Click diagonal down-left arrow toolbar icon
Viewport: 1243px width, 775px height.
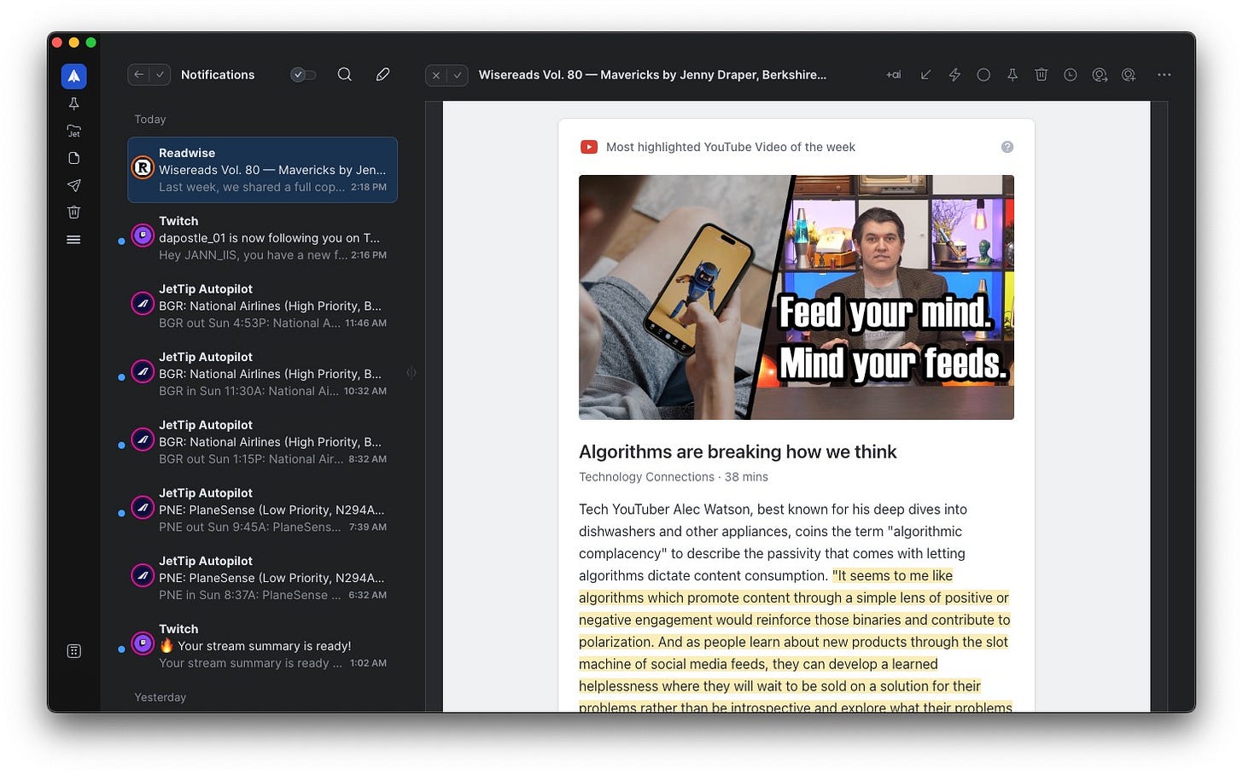[925, 75]
